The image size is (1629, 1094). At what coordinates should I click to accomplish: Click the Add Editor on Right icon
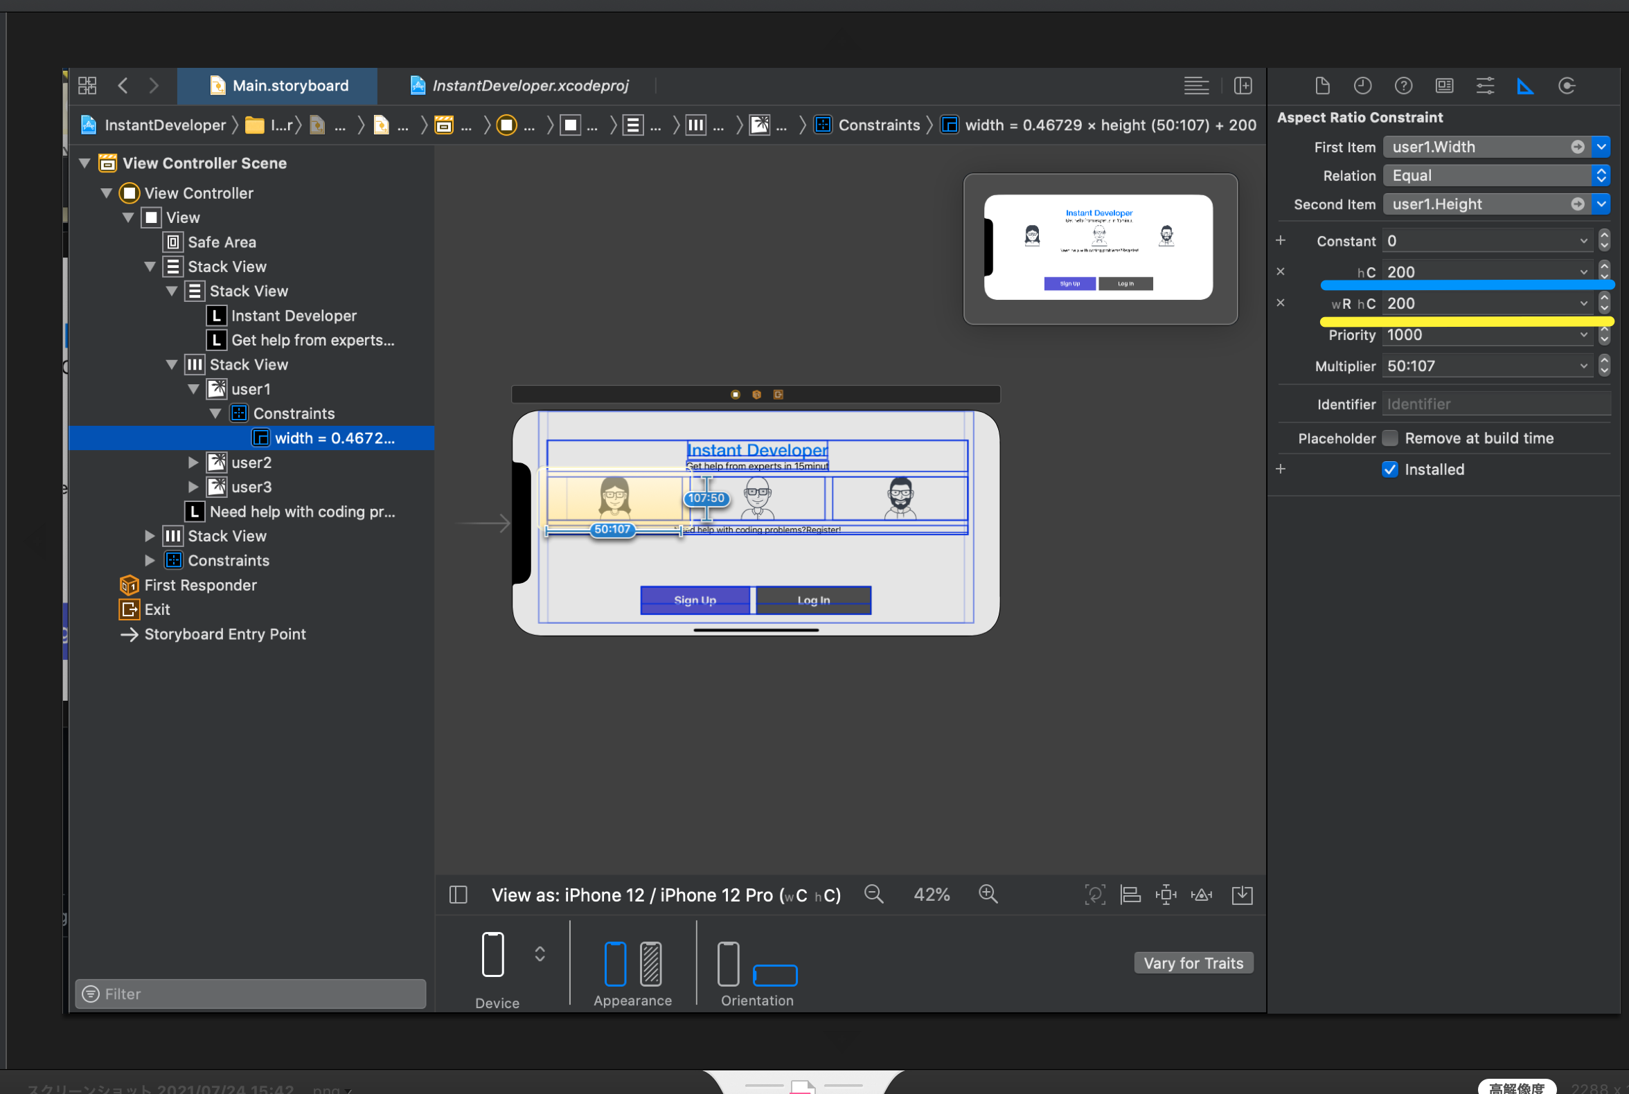(x=1243, y=86)
